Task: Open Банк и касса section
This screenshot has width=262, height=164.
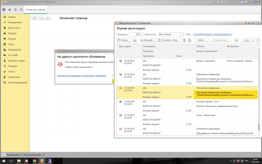Action: 14,28
